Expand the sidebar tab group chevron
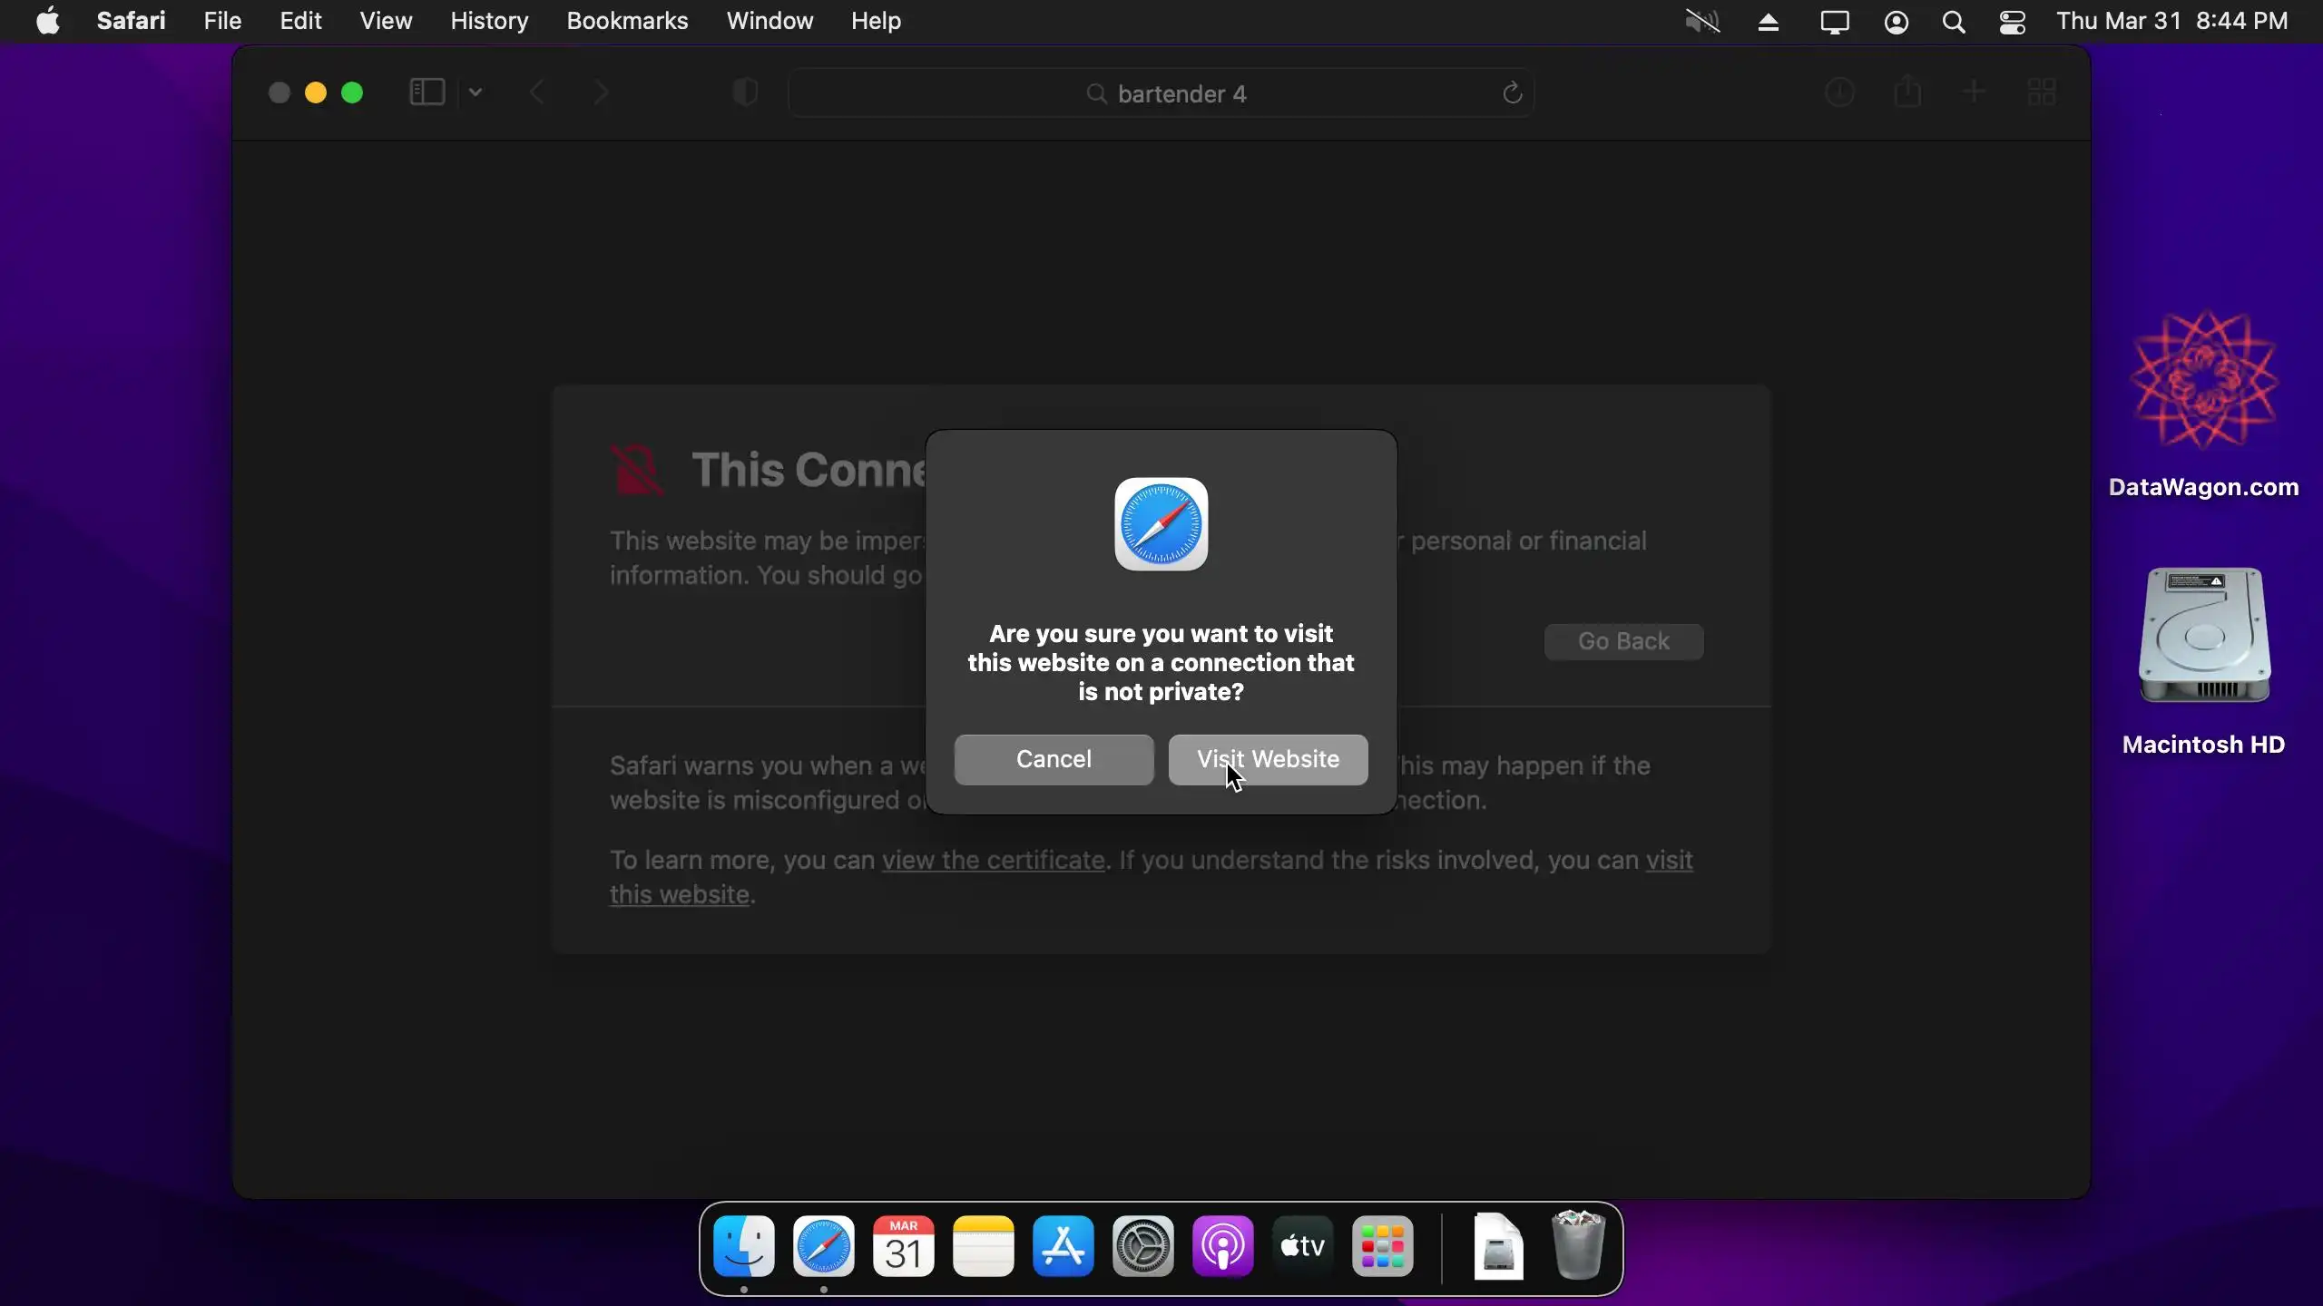Screen dimensions: 2323x1306 (x=475, y=93)
